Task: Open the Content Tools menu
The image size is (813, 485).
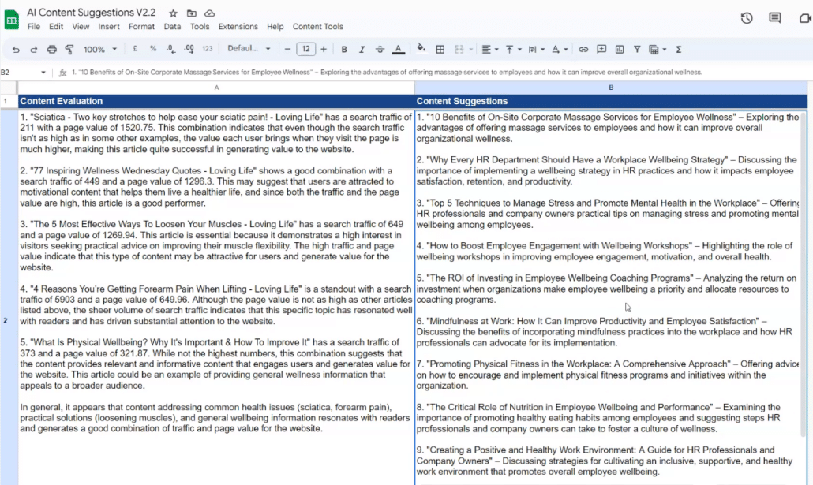Action: click(318, 27)
